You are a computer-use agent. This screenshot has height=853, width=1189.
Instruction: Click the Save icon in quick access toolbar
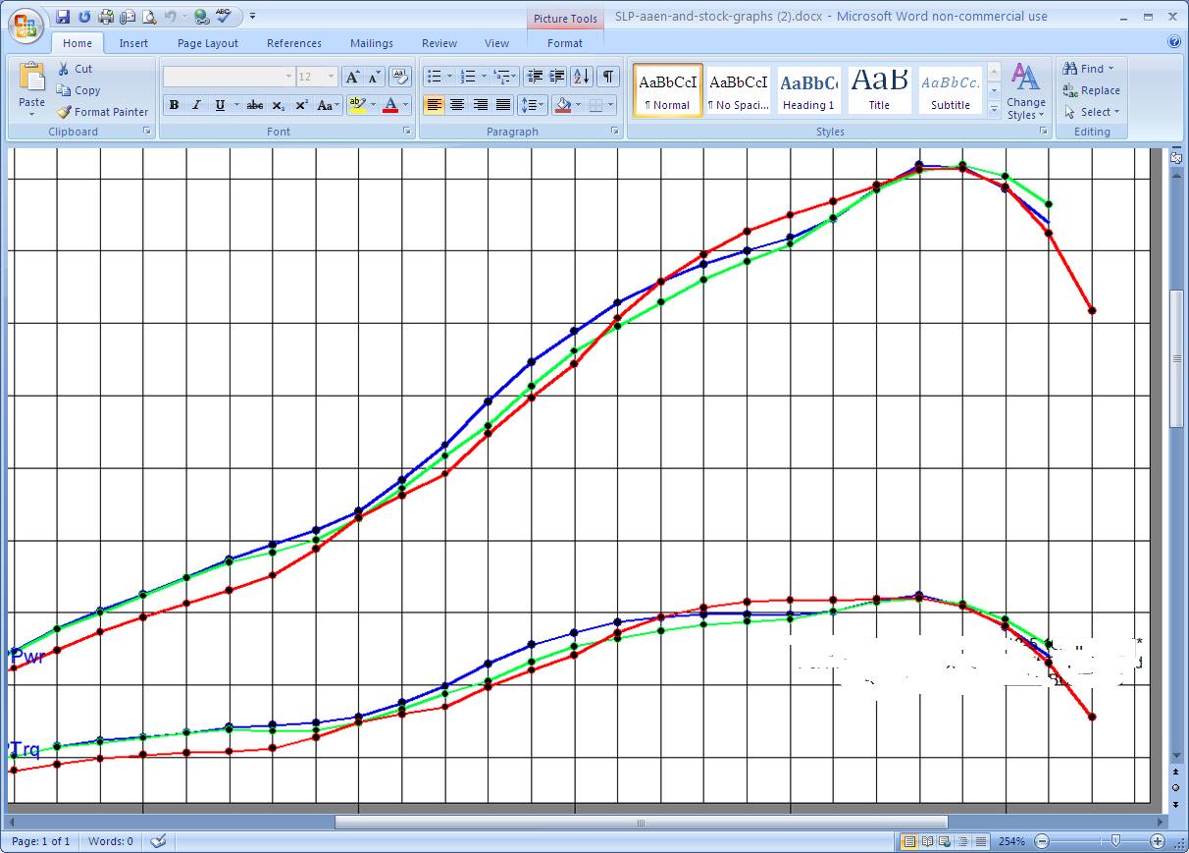pos(63,17)
